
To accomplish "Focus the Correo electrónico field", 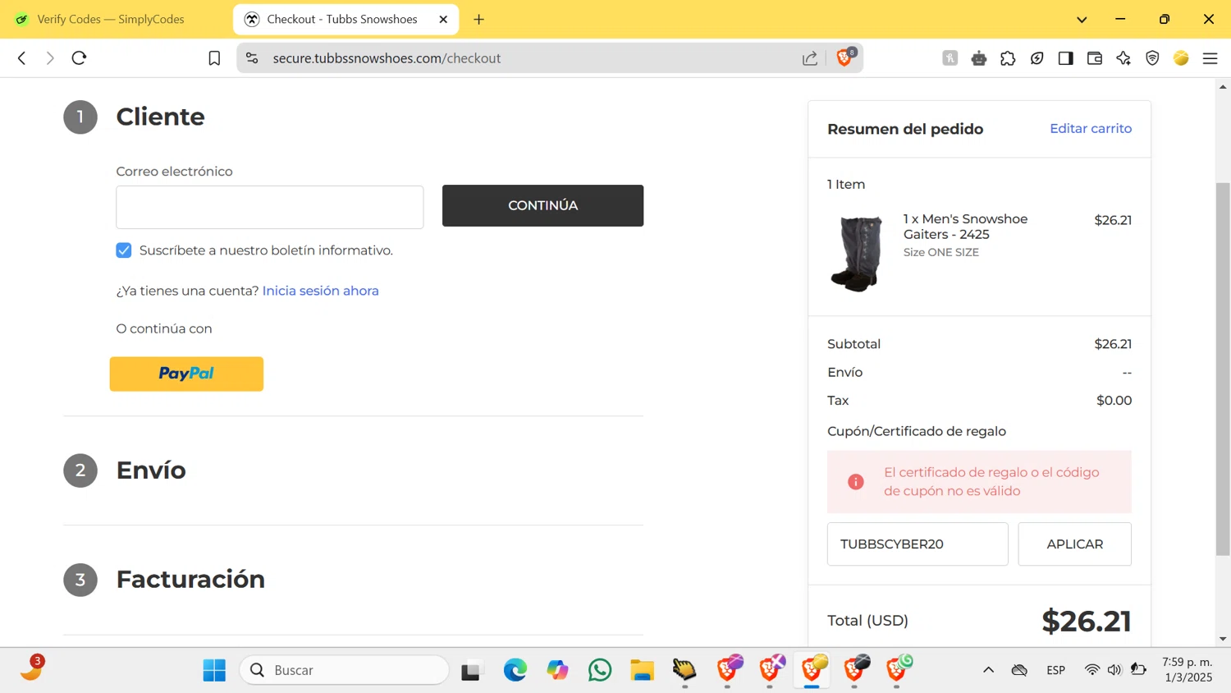I will 270,207.
